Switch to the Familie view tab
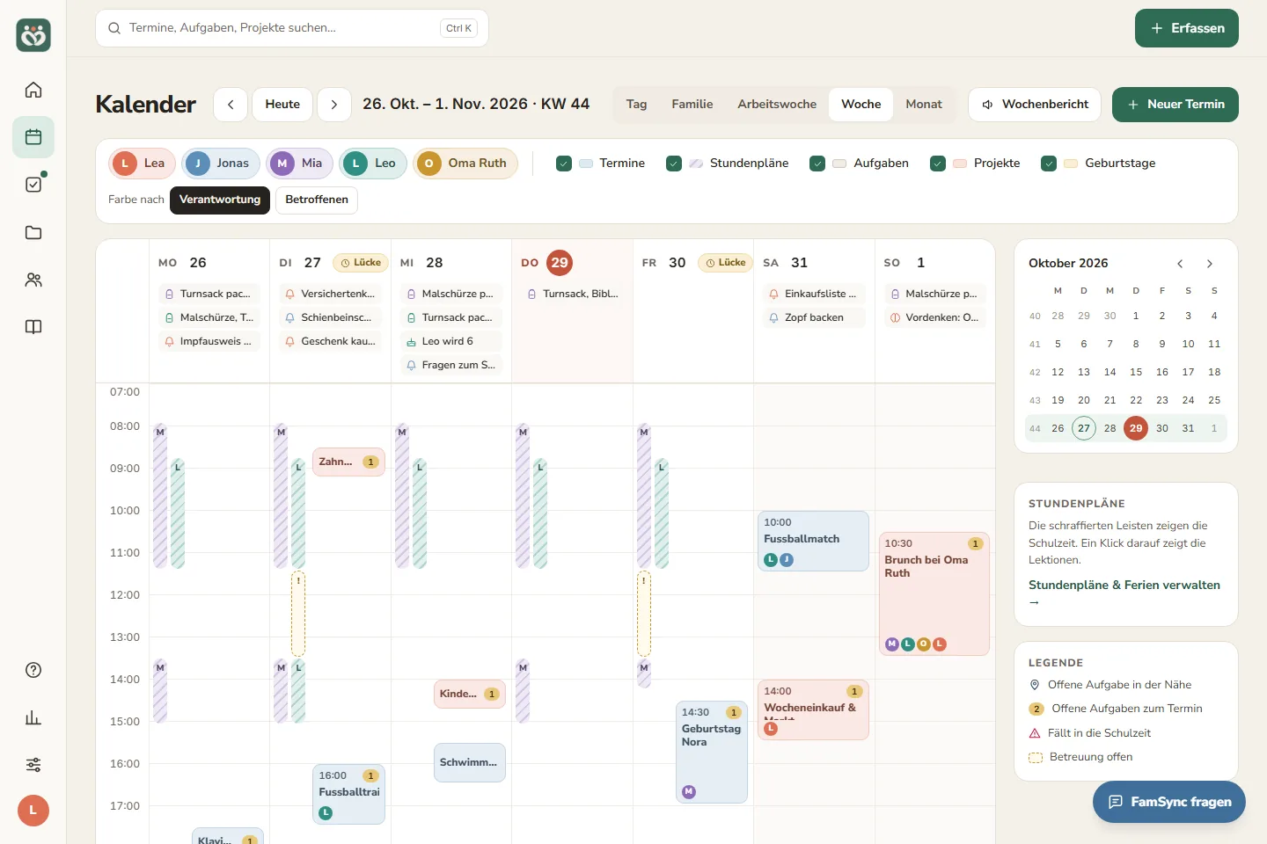The width and height of the screenshot is (1267, 844). (x=692, y=104)
